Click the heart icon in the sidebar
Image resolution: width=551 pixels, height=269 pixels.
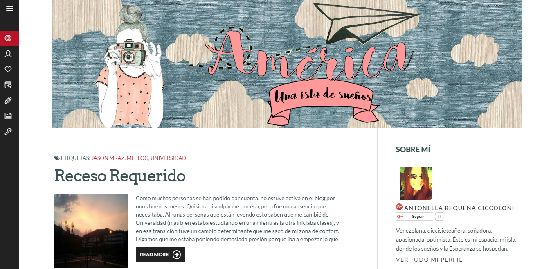pyautogui.click(x=8, y=69)
